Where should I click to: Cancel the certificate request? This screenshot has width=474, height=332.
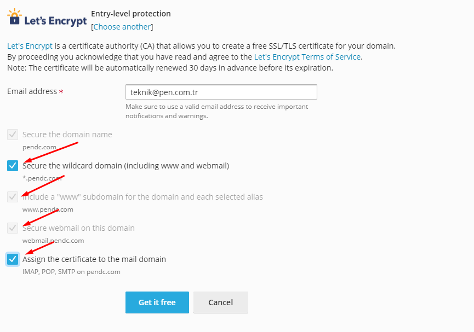pos(221,302)
